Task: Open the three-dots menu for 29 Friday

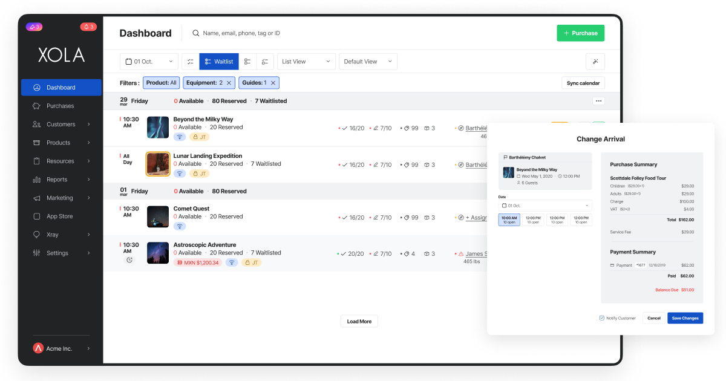Action: (x=598, y=101)
